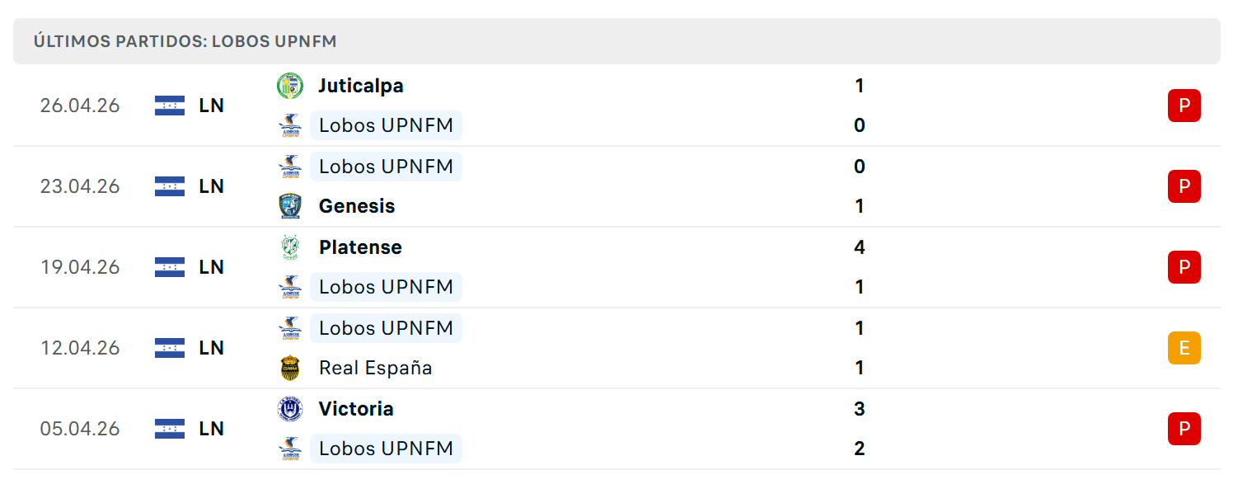The image size is (1233, 484).
Task: Open the Victoria team name link
Action: [356, 409]
